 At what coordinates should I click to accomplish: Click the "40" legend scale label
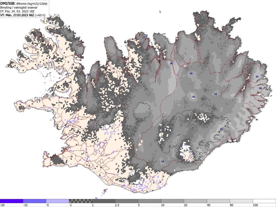click(x=209, y=205)
